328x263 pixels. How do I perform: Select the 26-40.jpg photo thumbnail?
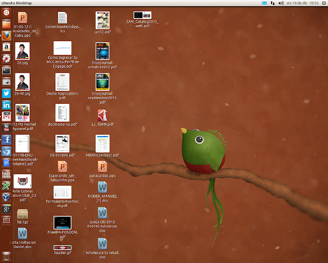point(23,84)
